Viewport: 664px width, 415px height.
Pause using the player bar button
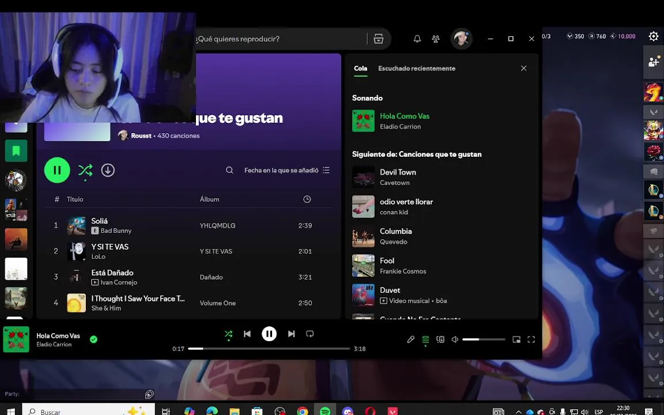point(269,334)
